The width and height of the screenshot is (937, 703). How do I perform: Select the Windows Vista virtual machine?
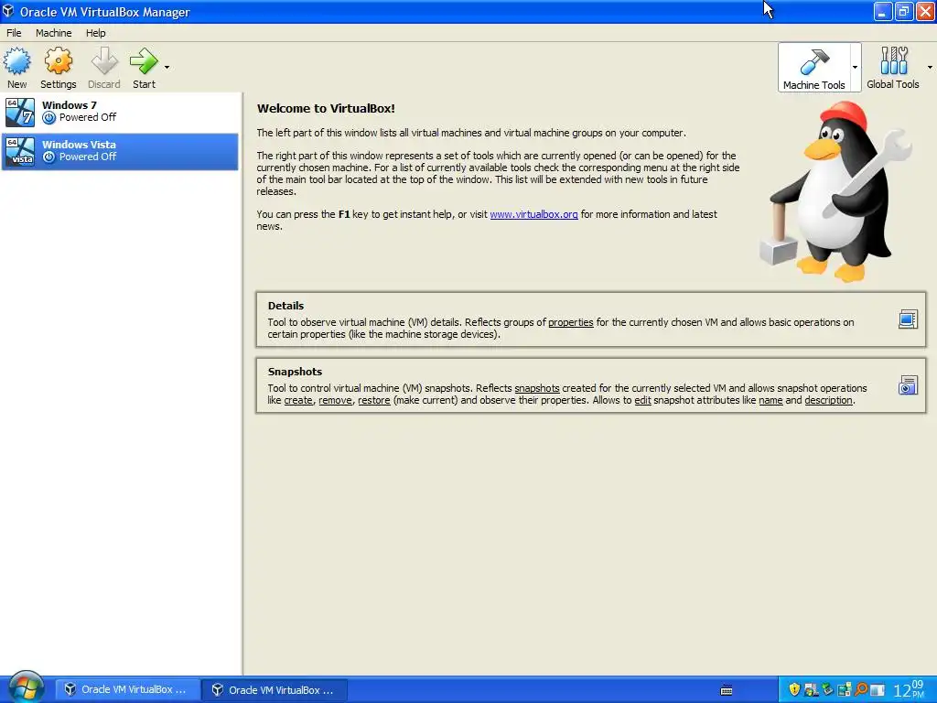coord(120,151)
